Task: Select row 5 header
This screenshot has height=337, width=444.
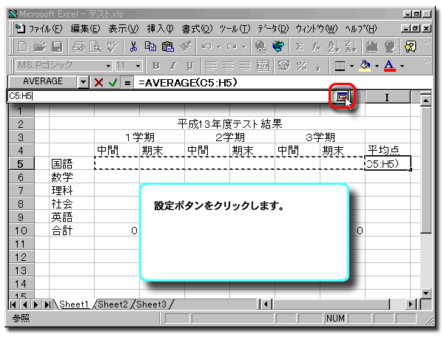Action: click(21, 163)
